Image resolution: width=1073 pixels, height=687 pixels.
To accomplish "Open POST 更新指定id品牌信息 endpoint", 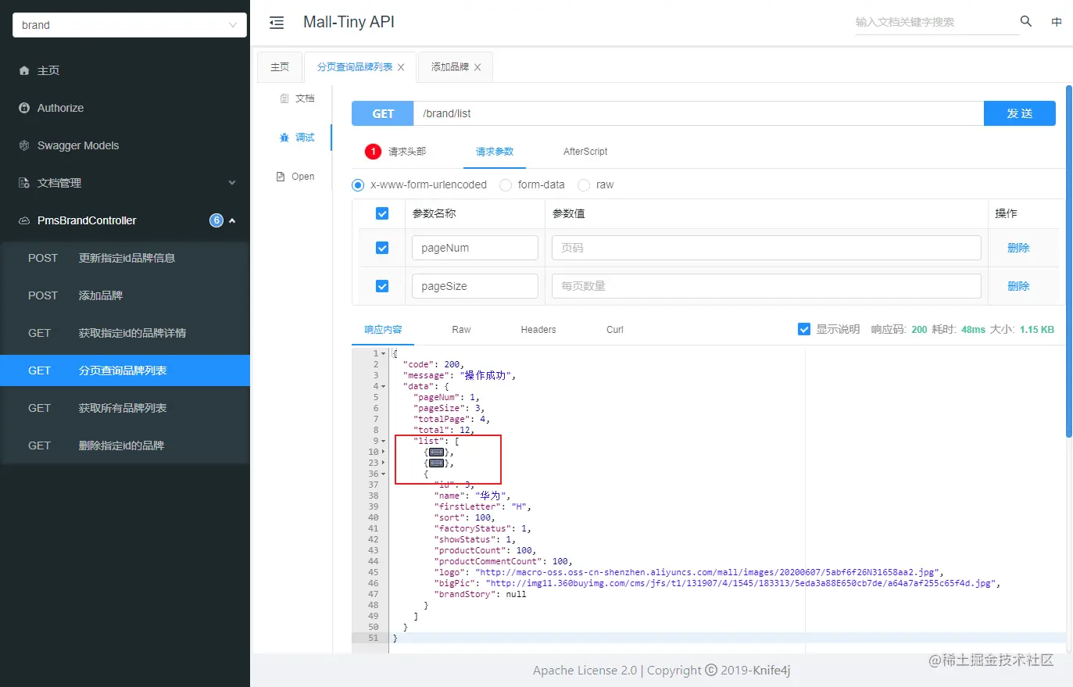I will [125, 258].
